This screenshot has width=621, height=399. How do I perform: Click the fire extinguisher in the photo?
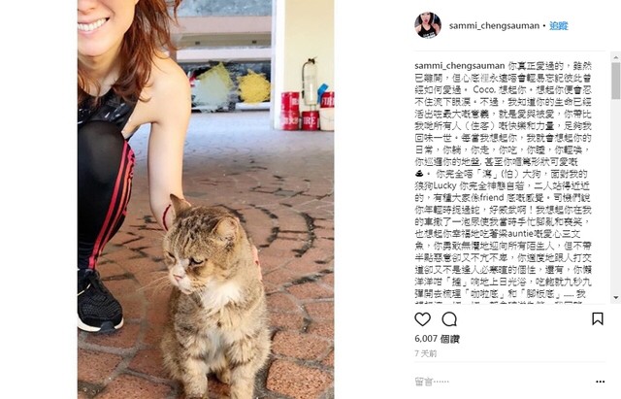[310, 83]
